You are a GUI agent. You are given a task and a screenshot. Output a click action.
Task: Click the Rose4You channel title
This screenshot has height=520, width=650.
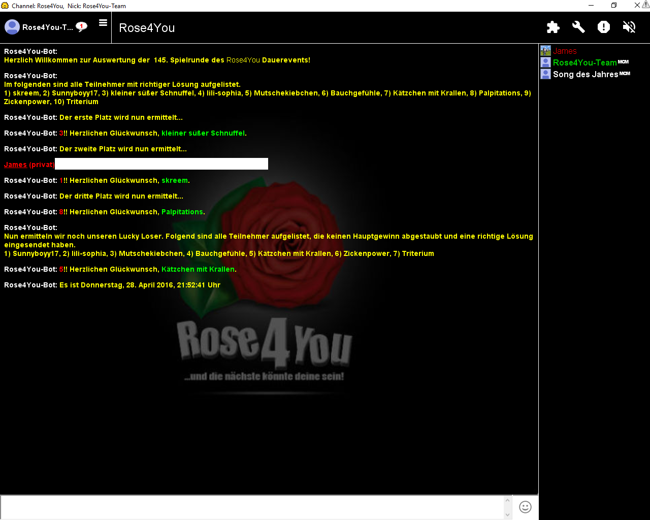coord(147,28)
